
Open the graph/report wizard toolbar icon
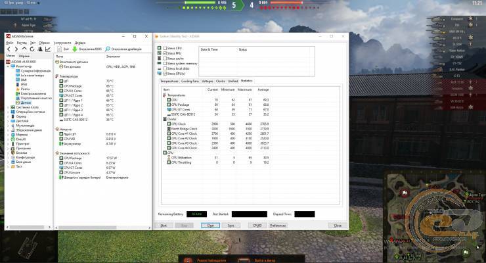(48, 49)
